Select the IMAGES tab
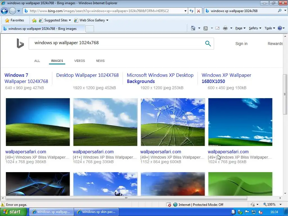 57,61
